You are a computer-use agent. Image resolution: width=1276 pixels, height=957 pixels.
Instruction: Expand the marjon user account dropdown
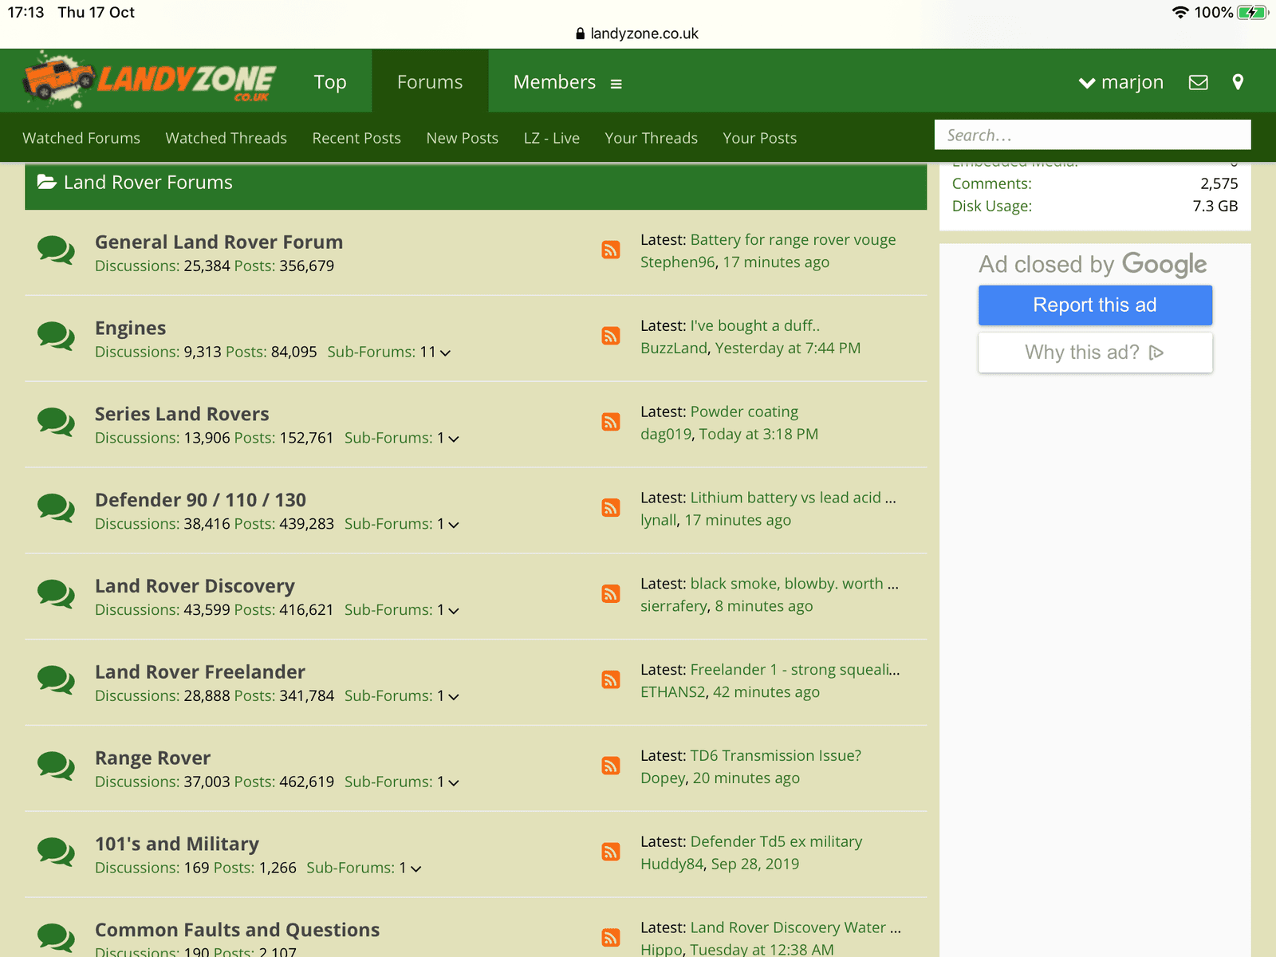(1121, 82)
